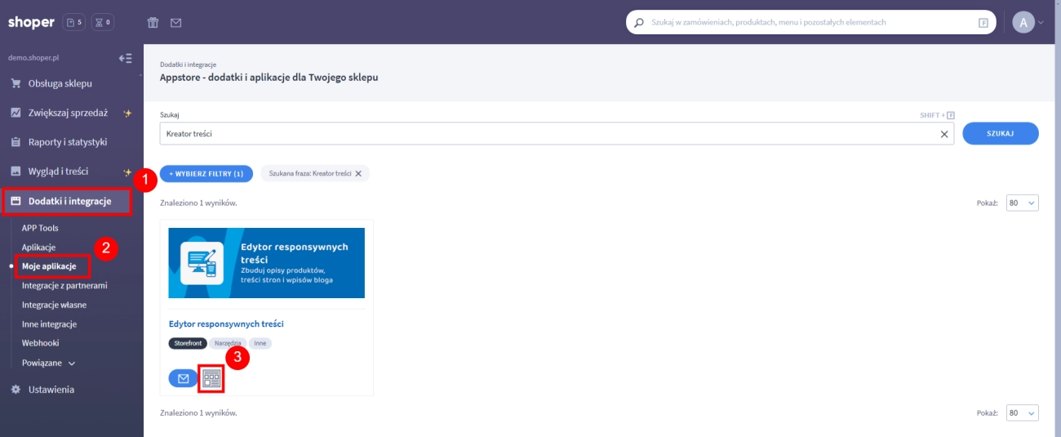Open the user avatar account dropdown
1061x437 pixels.
point(1028,23)
